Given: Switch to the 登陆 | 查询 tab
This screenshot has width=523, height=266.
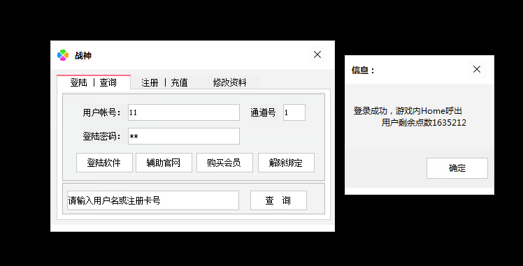Looking at the screenshot, I should click(x=94, y=82).
